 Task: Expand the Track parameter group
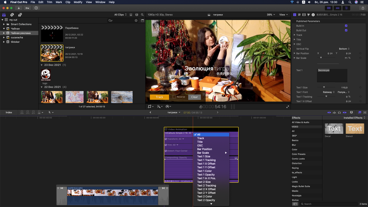[294, 35]
